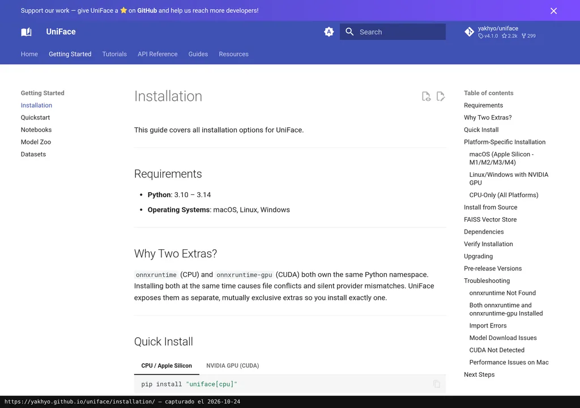Click the view page source icon
This screenshot has width=580, height=408.
click(426, 96)
